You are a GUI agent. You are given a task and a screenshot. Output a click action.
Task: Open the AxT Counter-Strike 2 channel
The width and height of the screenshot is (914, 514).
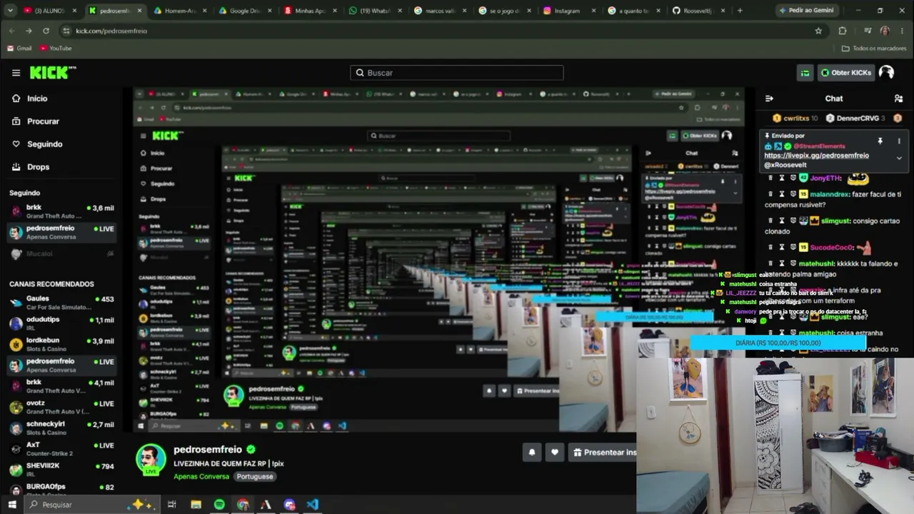[x=61, y=448]
